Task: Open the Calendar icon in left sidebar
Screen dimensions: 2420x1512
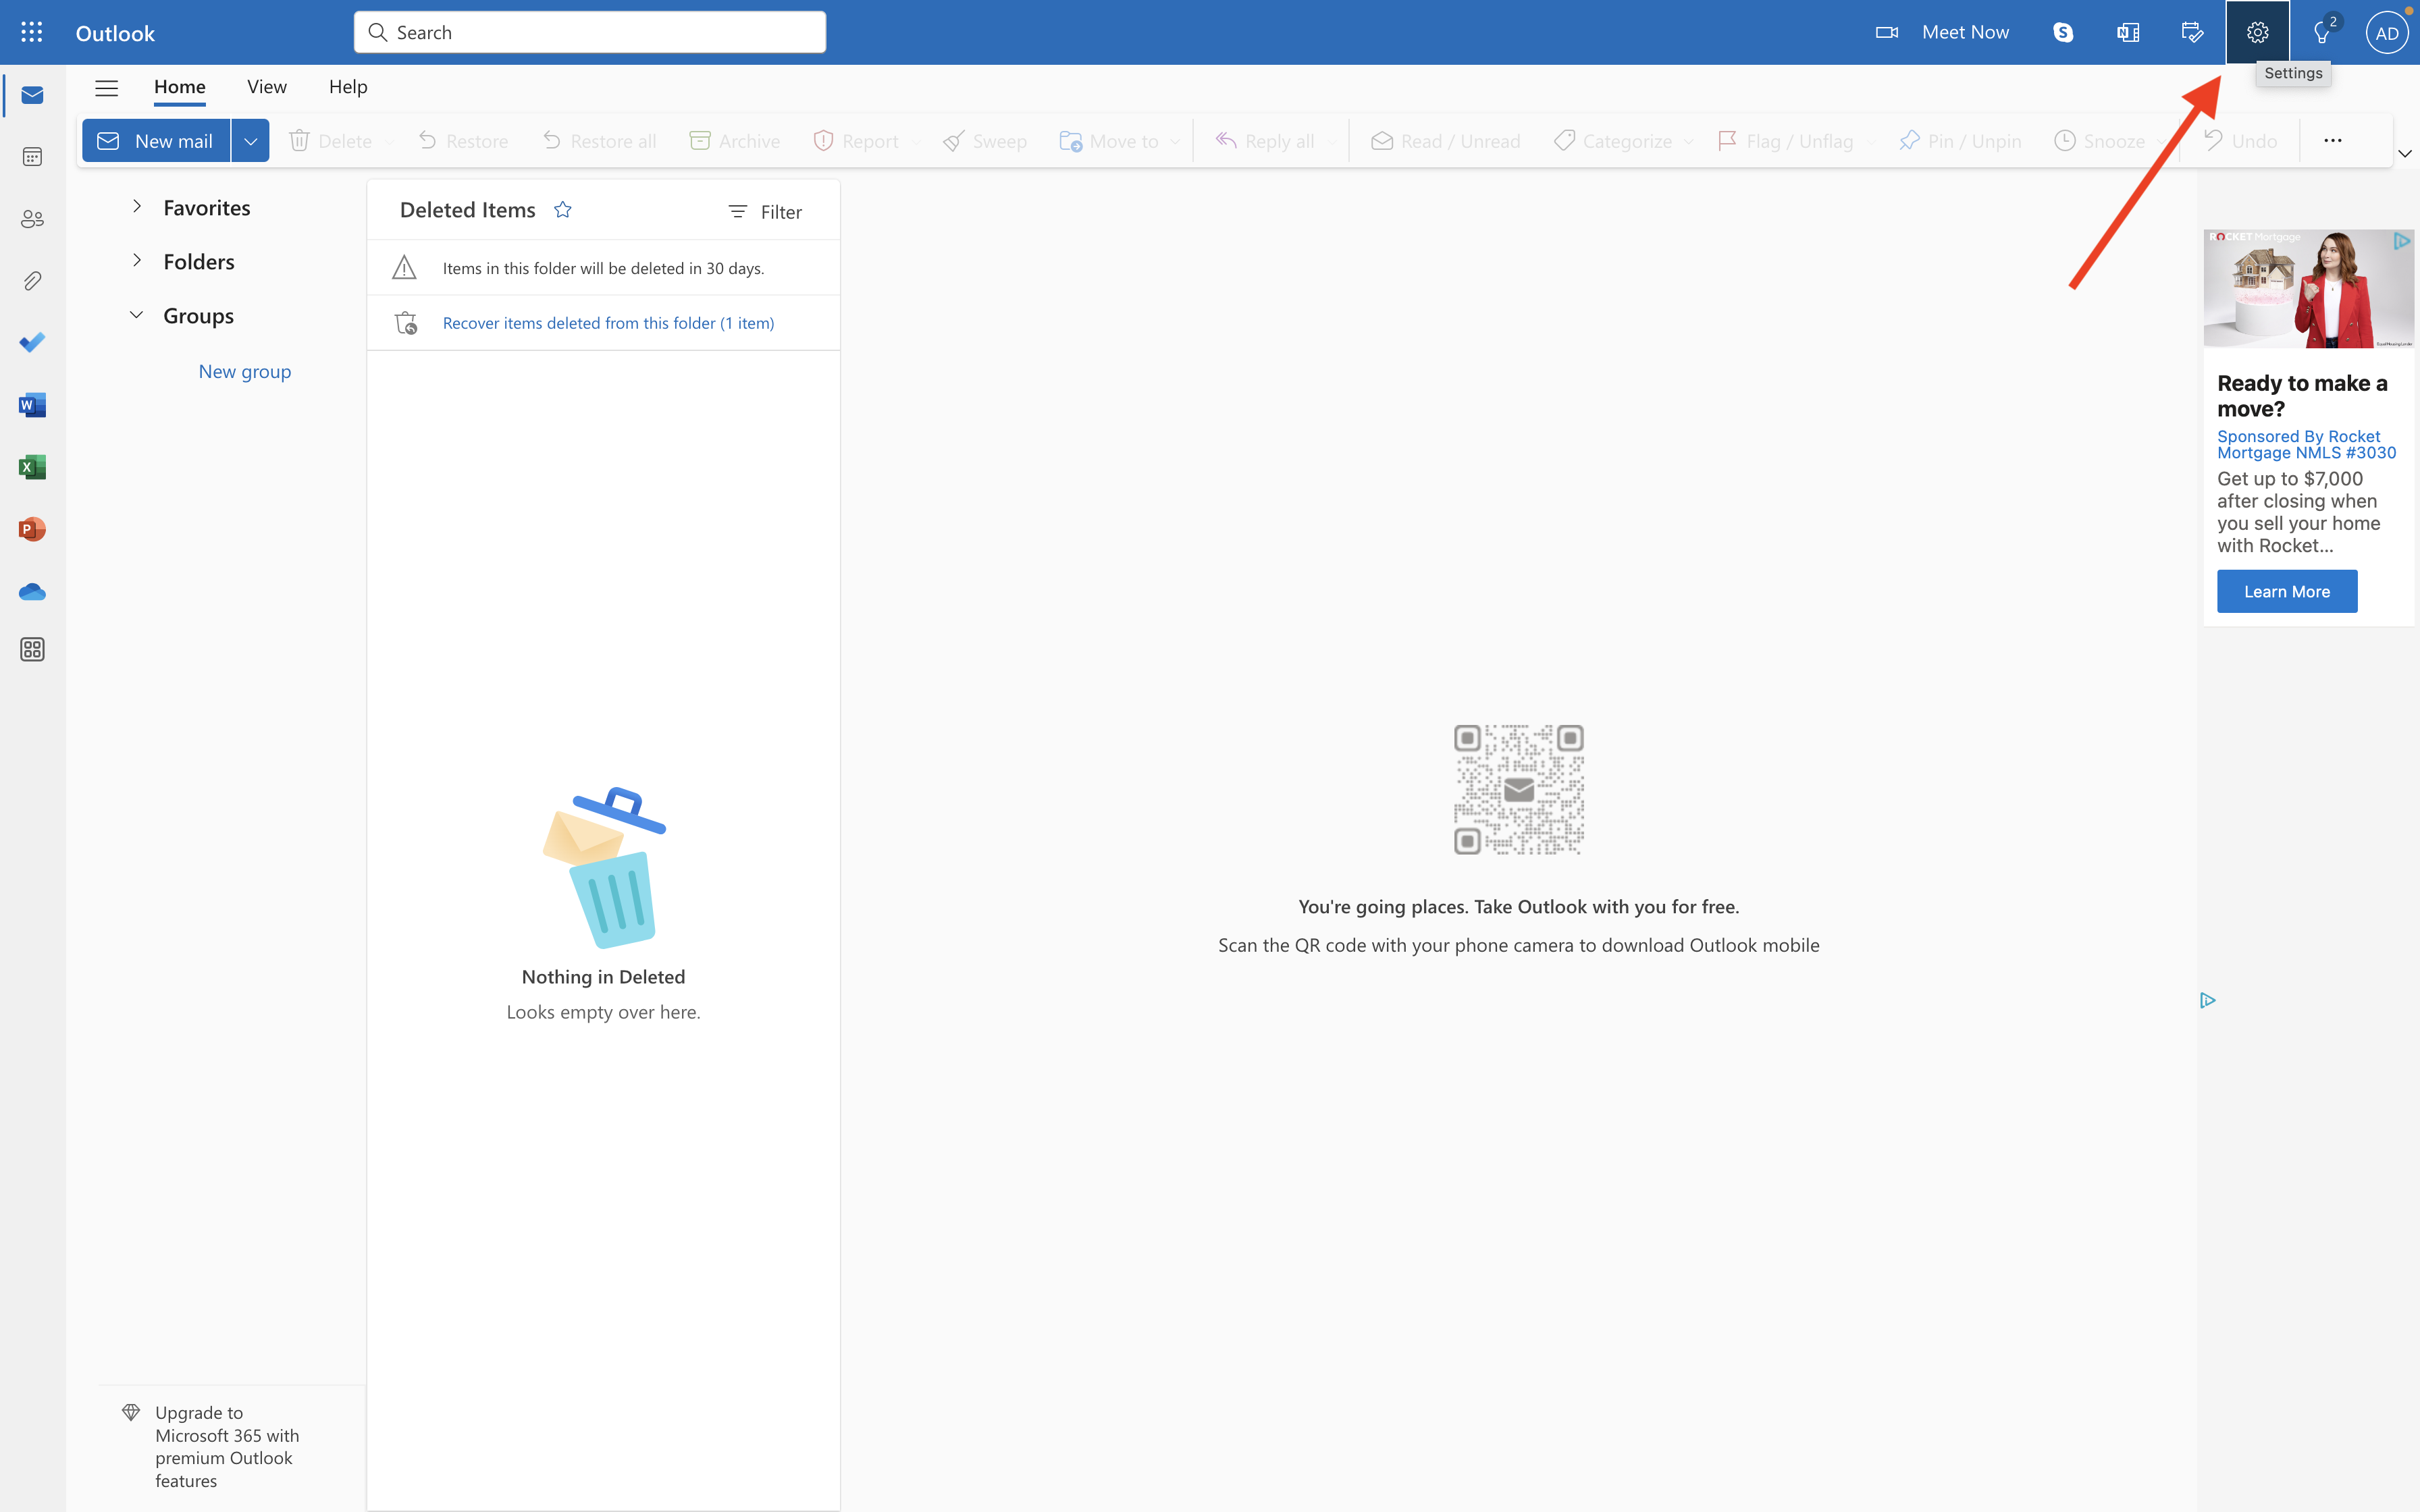Action: click(32, 157)
